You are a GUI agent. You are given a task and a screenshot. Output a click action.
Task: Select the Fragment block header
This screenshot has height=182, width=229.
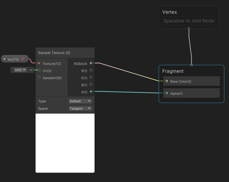click(x=173, y=71)
